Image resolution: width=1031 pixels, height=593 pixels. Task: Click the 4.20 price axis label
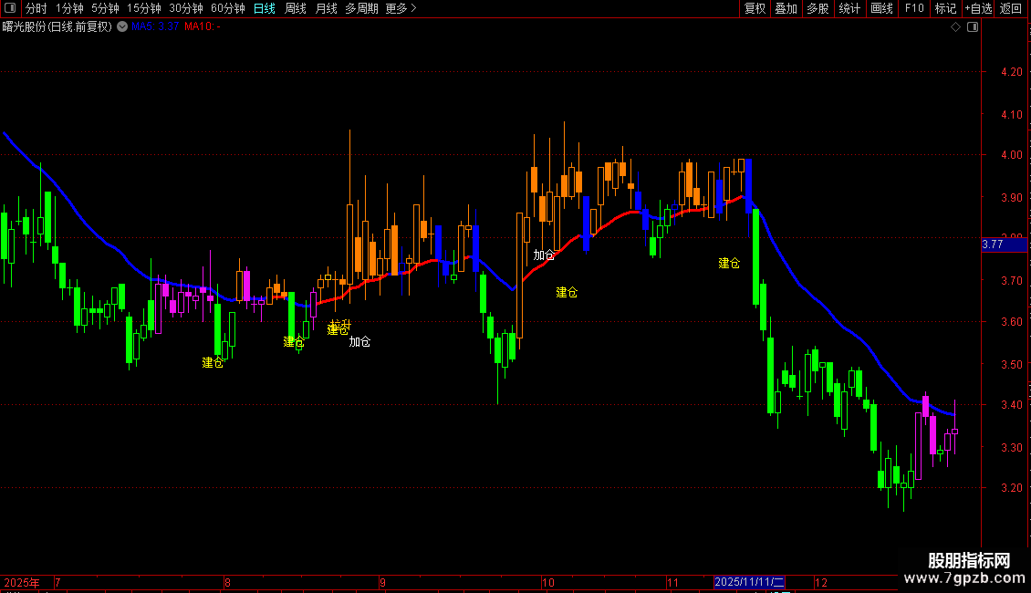pos(1012,72)
